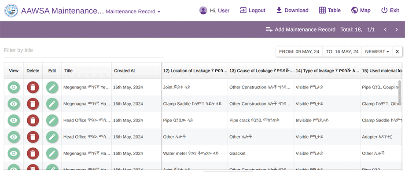This screenshot has width=405, height=172.
Task: Click the Created At column header
Action: pos(136,70)
